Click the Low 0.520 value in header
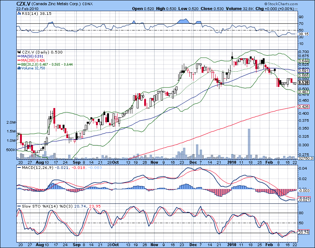The image size is (315, 248). pyautogui.click(x=188, y=9)
